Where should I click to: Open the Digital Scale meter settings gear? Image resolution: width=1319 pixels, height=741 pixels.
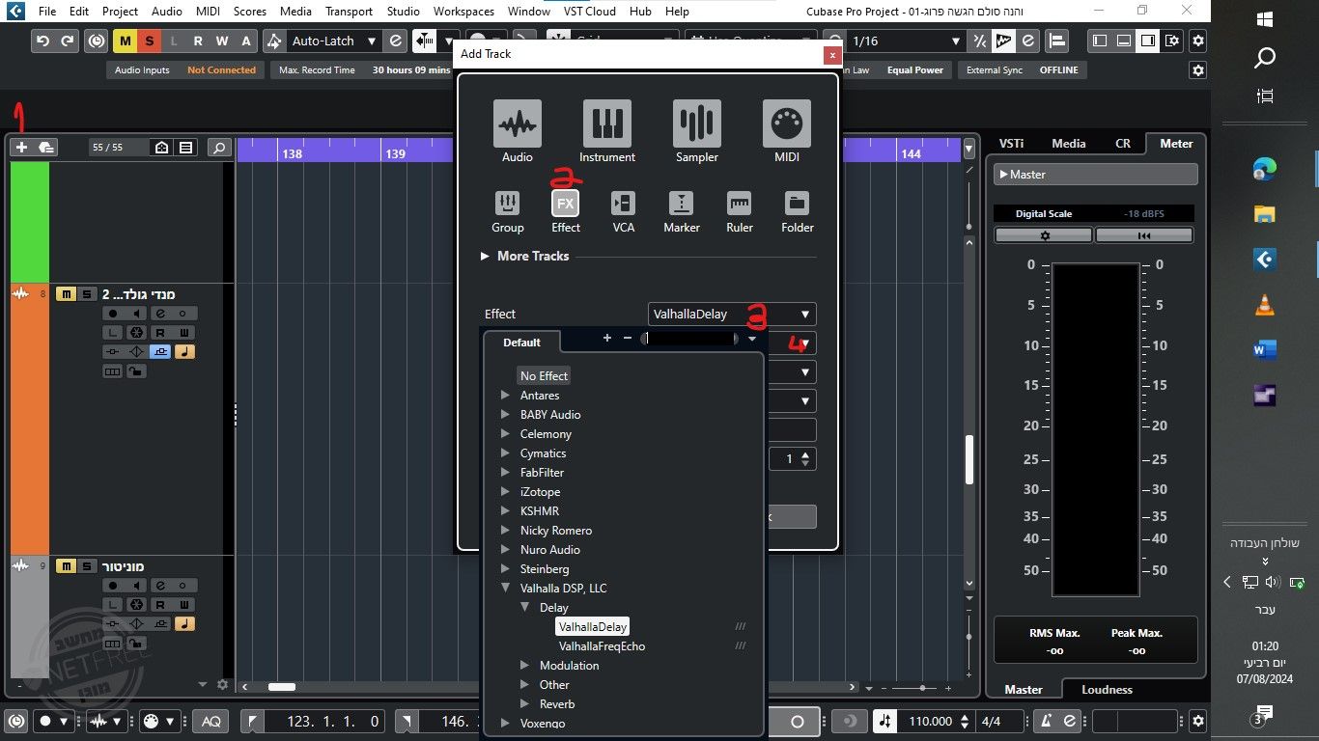pos(1044,235)
